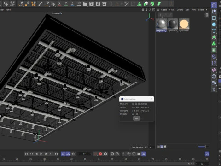Click the green link chain icon in toolbar
The width and height of the screenshot is (221, 166).
(x=158, y=4)
